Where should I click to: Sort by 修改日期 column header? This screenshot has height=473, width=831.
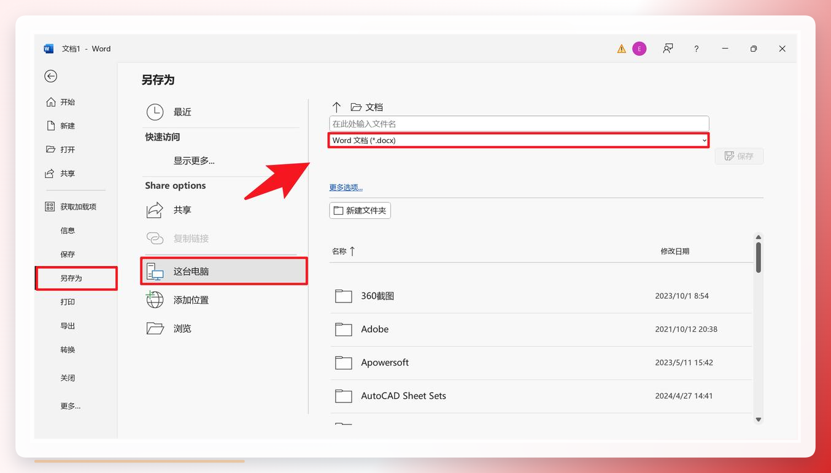tap(674, 251)
